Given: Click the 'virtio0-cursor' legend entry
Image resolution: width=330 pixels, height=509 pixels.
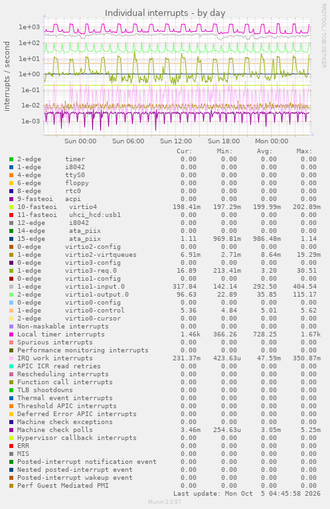Looking at the screenshot, I should (69, 319).
